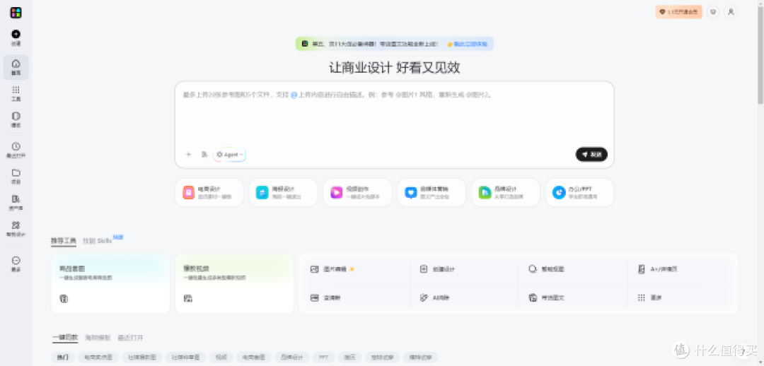Open the 海报设计 quick card
This screenshot has height=366, width=764.
pos(283,193)
